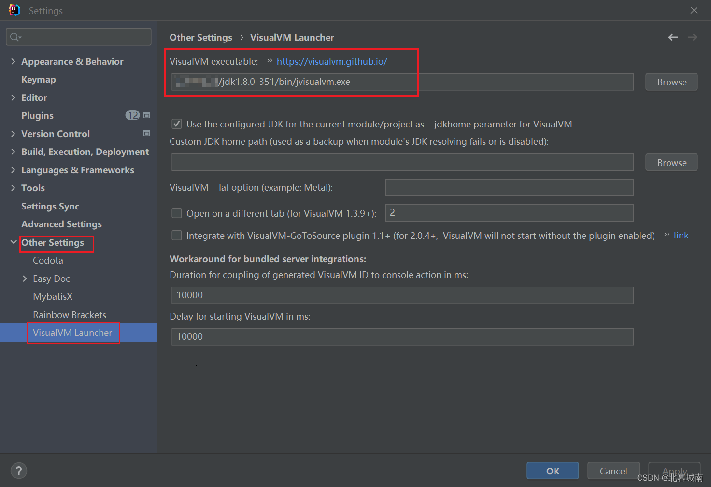Click the 'Delay for starting VisualVM' input field

click(402, 336)
